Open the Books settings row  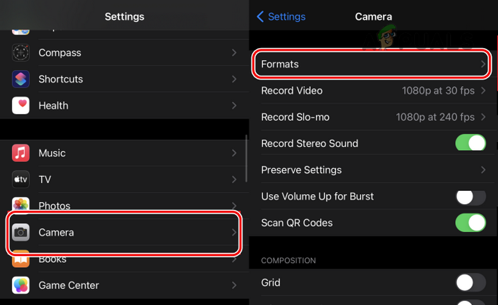pyautogui.click(x=122, y=260)
